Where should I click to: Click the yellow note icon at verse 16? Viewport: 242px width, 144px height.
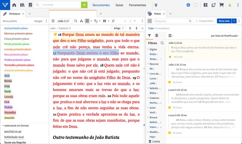click(x=55, y=34)
